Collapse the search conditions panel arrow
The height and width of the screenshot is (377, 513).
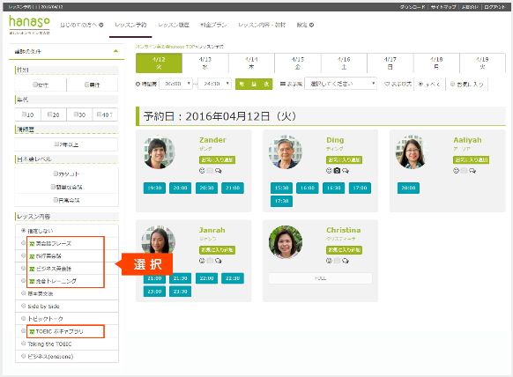point(115,51)
